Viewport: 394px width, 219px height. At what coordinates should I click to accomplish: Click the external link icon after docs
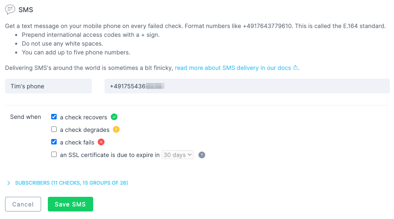[295, 68]
